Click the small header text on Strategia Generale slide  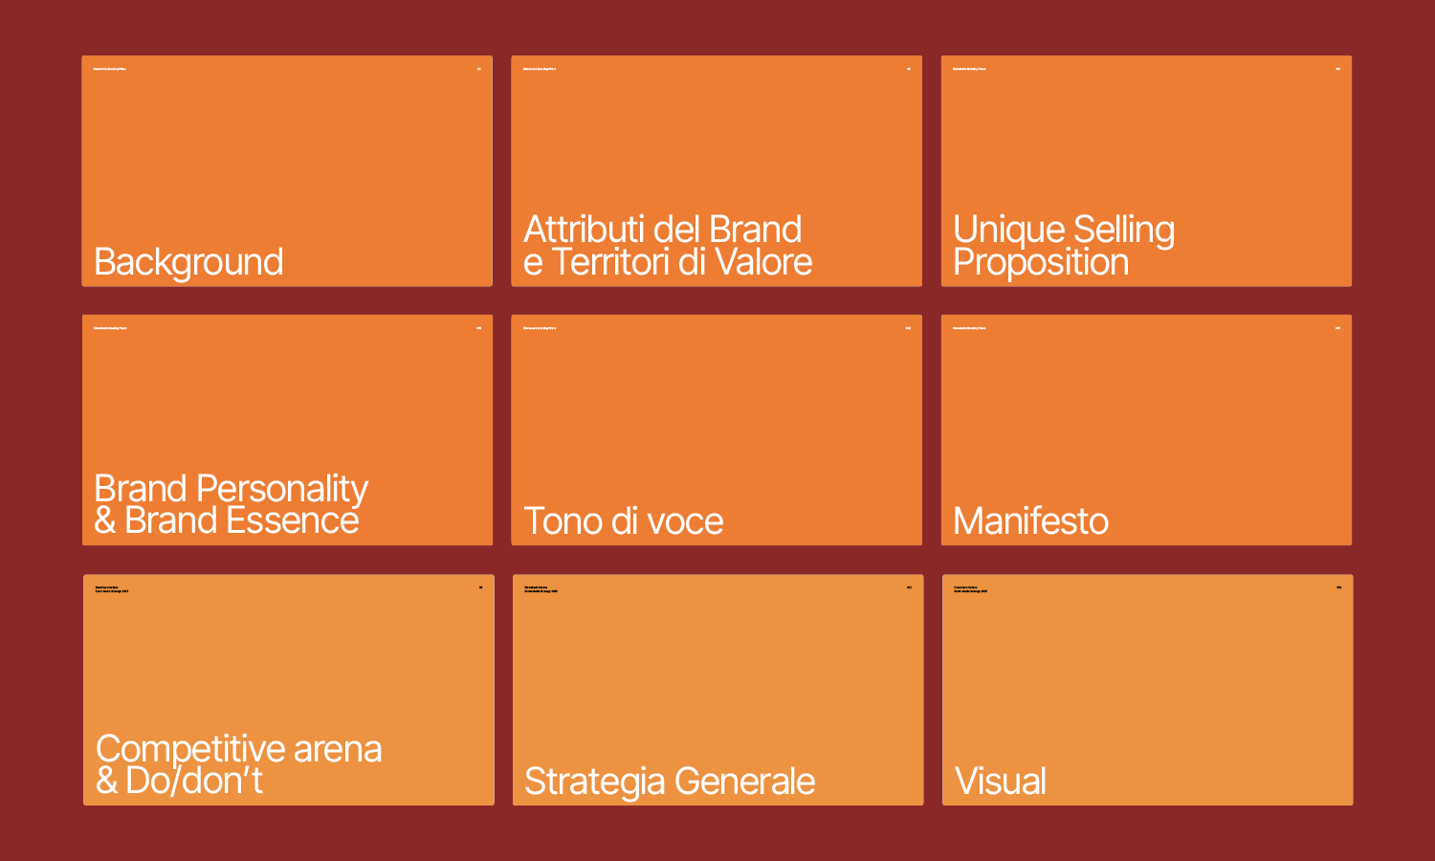[x=541, y=589]
